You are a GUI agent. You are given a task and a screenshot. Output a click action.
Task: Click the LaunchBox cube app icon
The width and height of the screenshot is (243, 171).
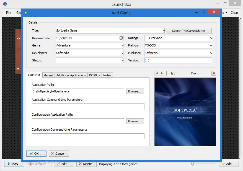(5, 4)
